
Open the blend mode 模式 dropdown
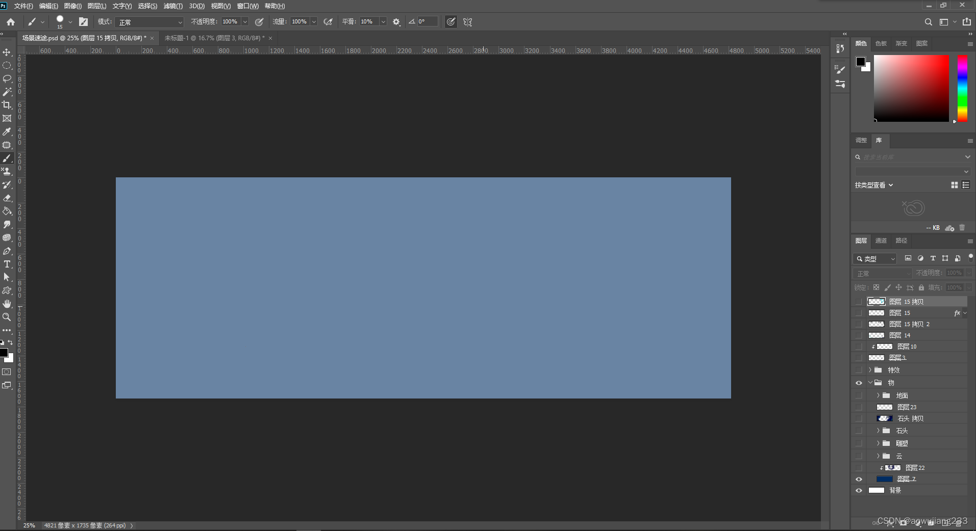[x=149, y=22]
